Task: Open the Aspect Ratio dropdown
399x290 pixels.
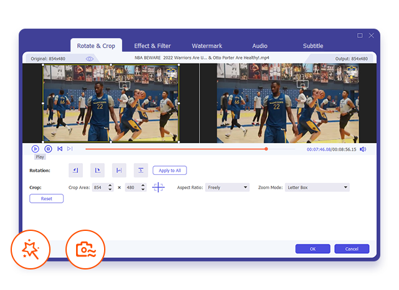Action: (x=228, y=187)
